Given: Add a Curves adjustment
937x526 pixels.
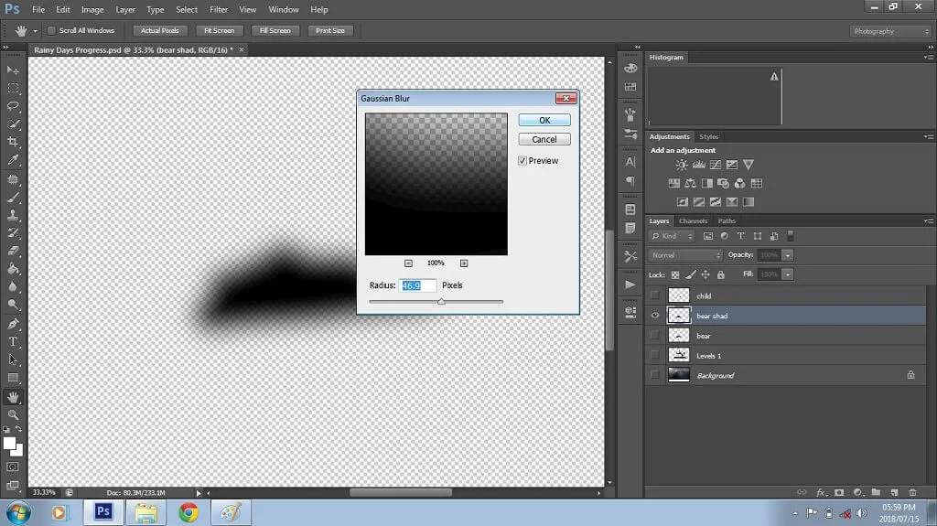Looking at the screenshot, I should pyautogui.click(x=715, y=165).
